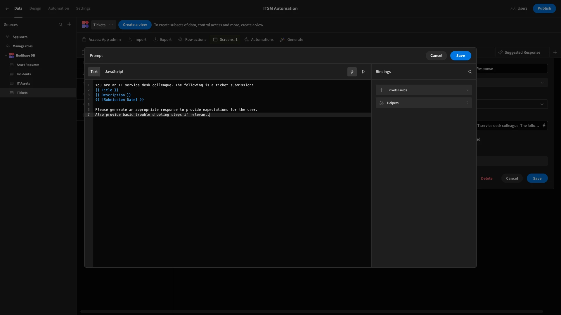This screenshot has height=315, width=561.
Task: Click the Export toolbar item
Action: (162, 40)
